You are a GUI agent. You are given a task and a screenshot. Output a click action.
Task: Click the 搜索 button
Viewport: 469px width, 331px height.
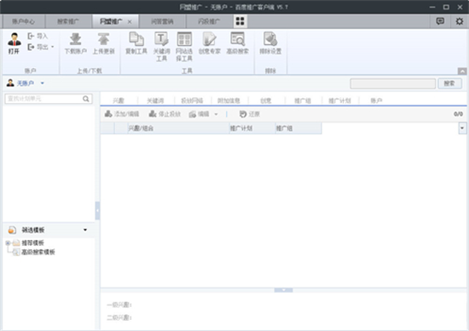click(x=449, y=83)
